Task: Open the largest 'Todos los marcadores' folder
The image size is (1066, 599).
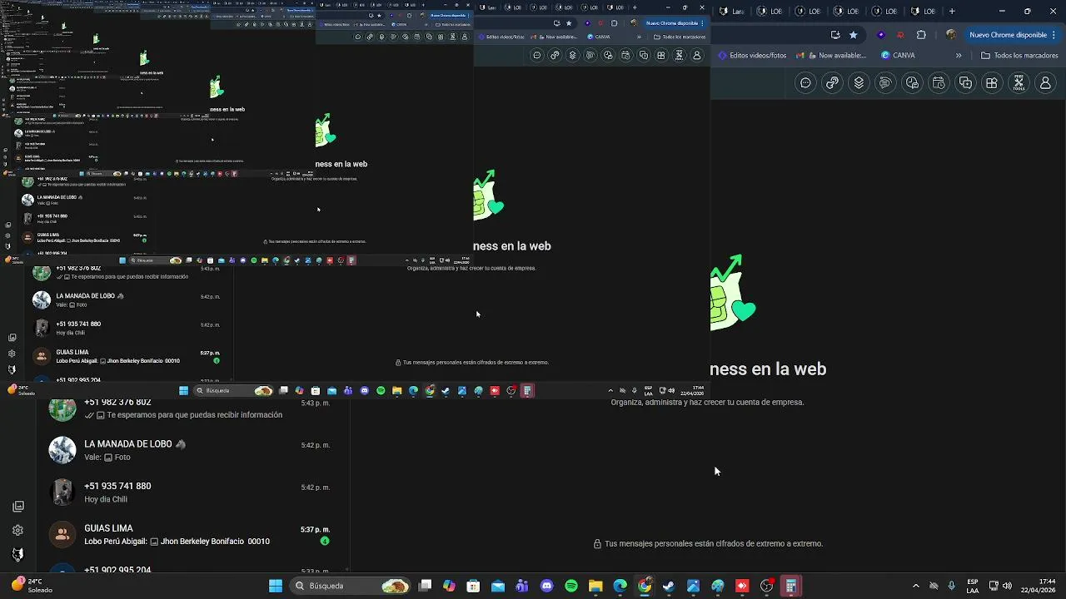Action: pyautogui.click(x=1019, y=56)
